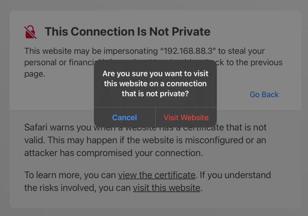Follow the underlined 'visit this website' link
Viewport: 308px width, 216px height.
tap(166, 187)
